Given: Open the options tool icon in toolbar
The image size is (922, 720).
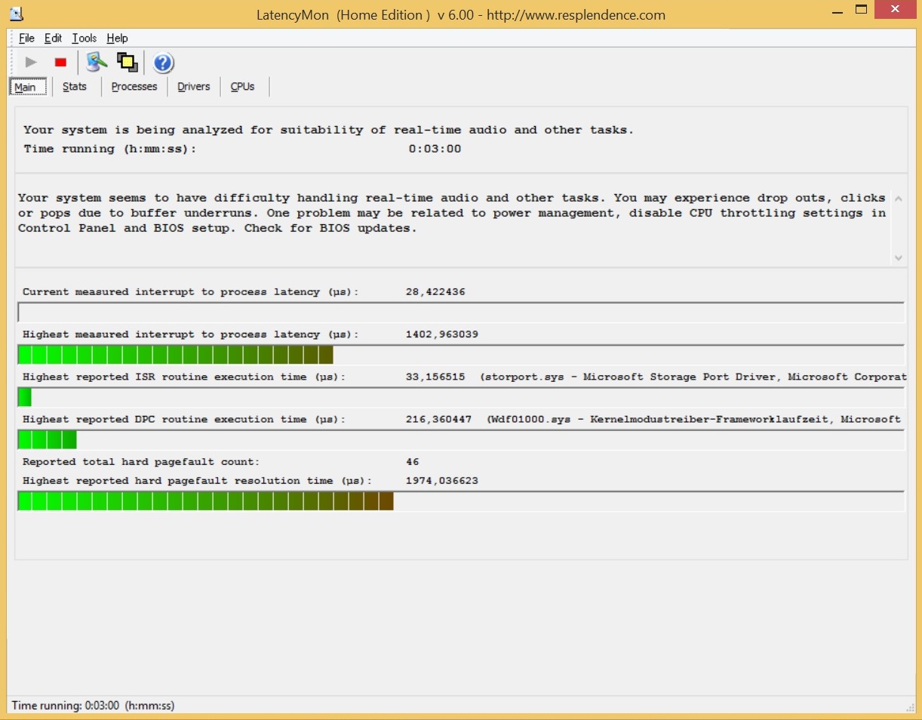Looking at the screenshot, I should [97, 63].
